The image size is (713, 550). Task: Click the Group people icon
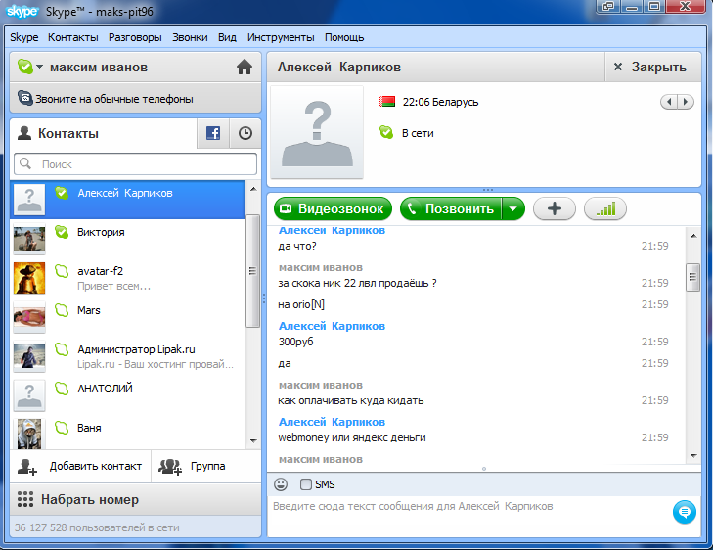click(170, 467)
